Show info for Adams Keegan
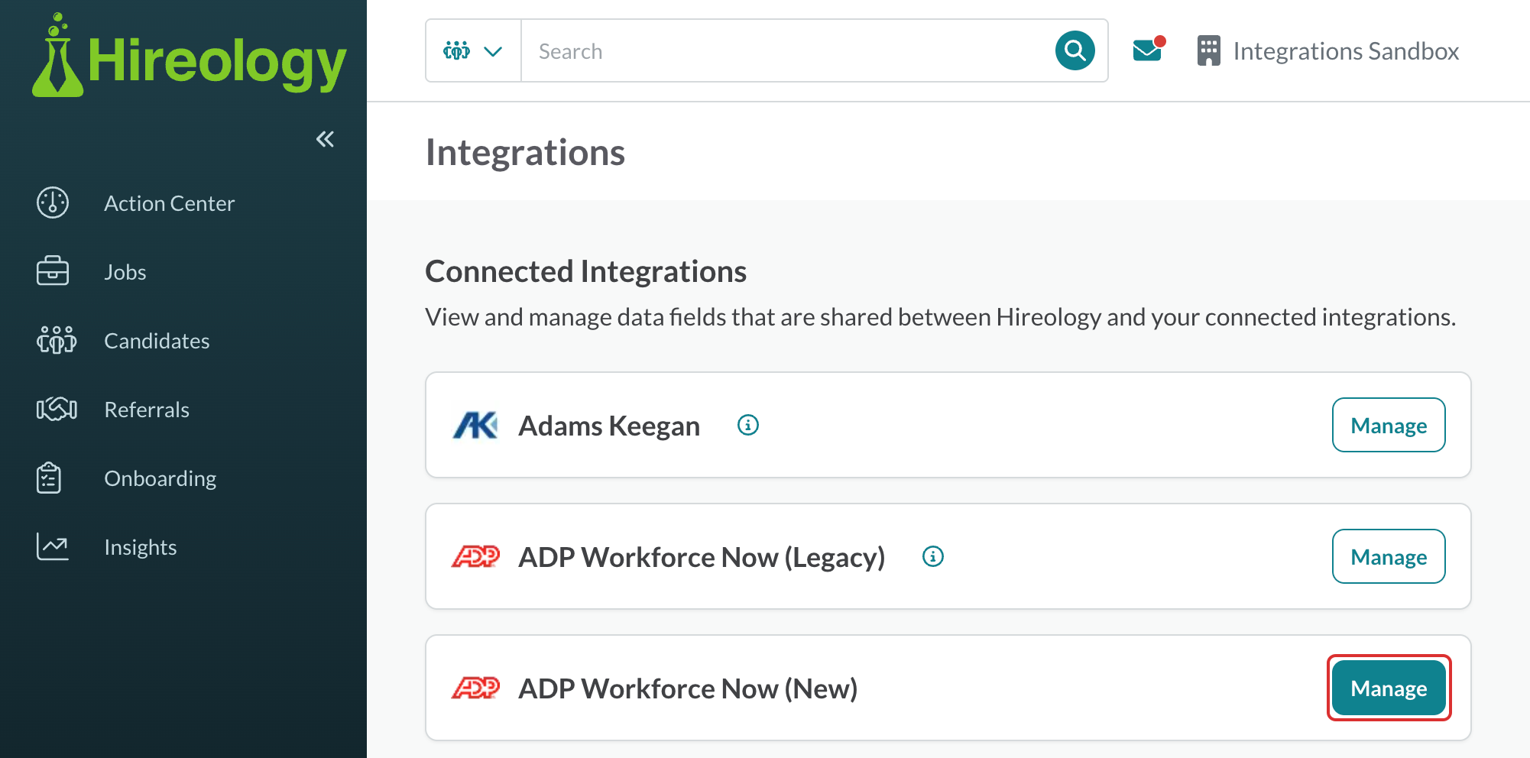 [x=748, y=425]
